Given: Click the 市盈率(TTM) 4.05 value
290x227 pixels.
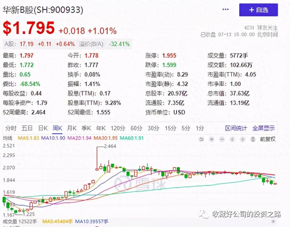Looking at the screenshot, I should (250, 75).
